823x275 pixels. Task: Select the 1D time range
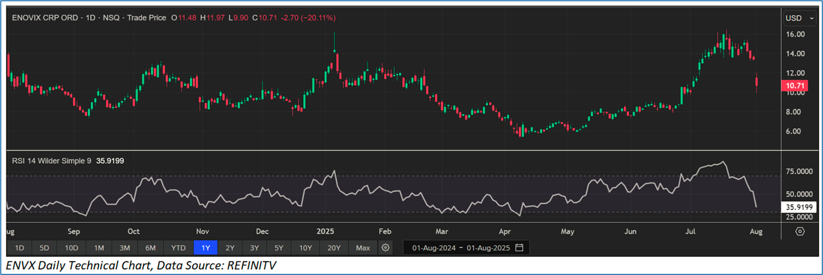pos(19,248)
